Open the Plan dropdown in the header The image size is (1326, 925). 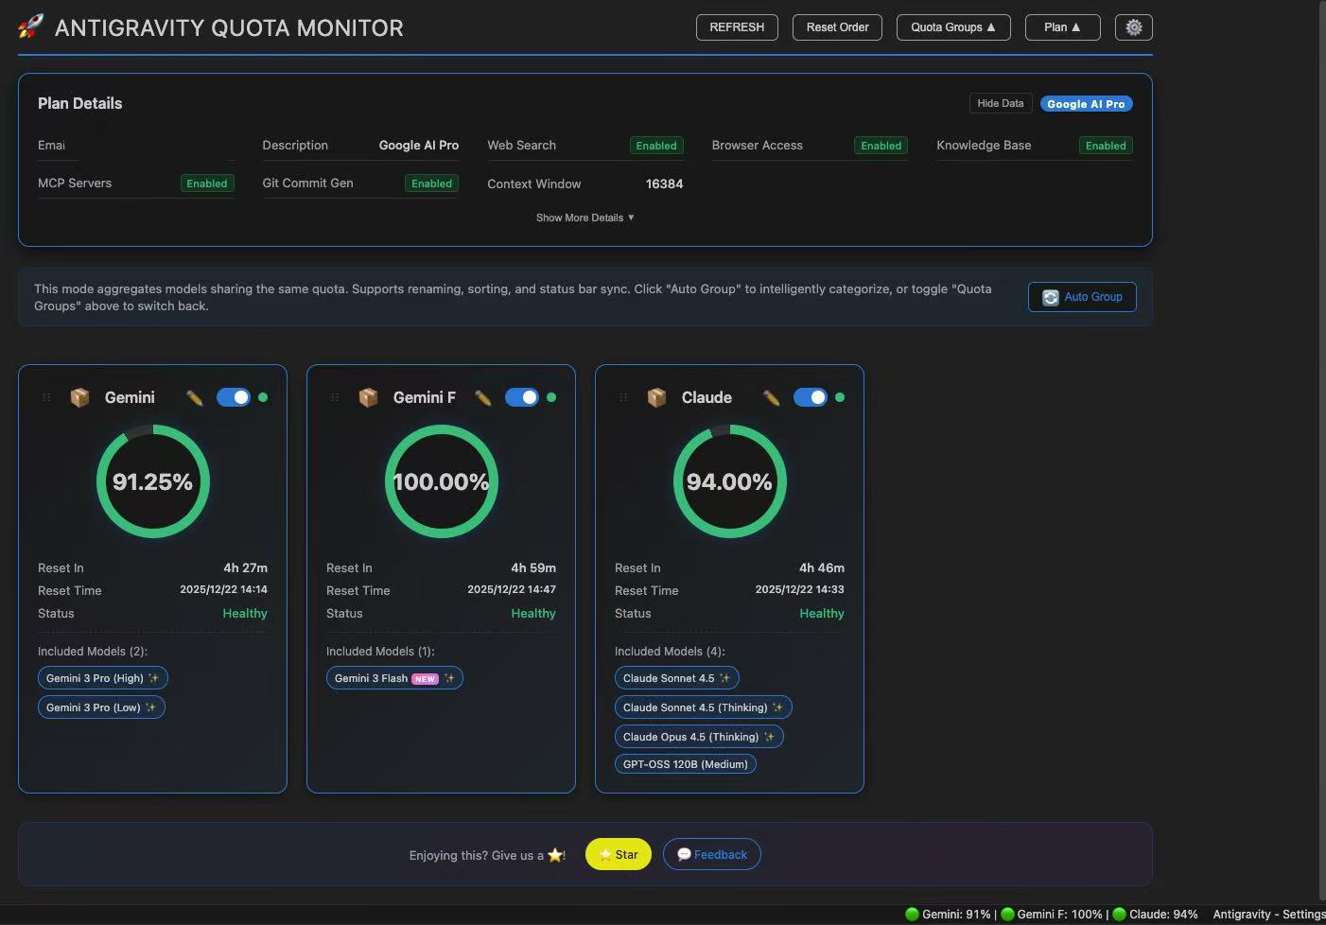coord(1061,26)
